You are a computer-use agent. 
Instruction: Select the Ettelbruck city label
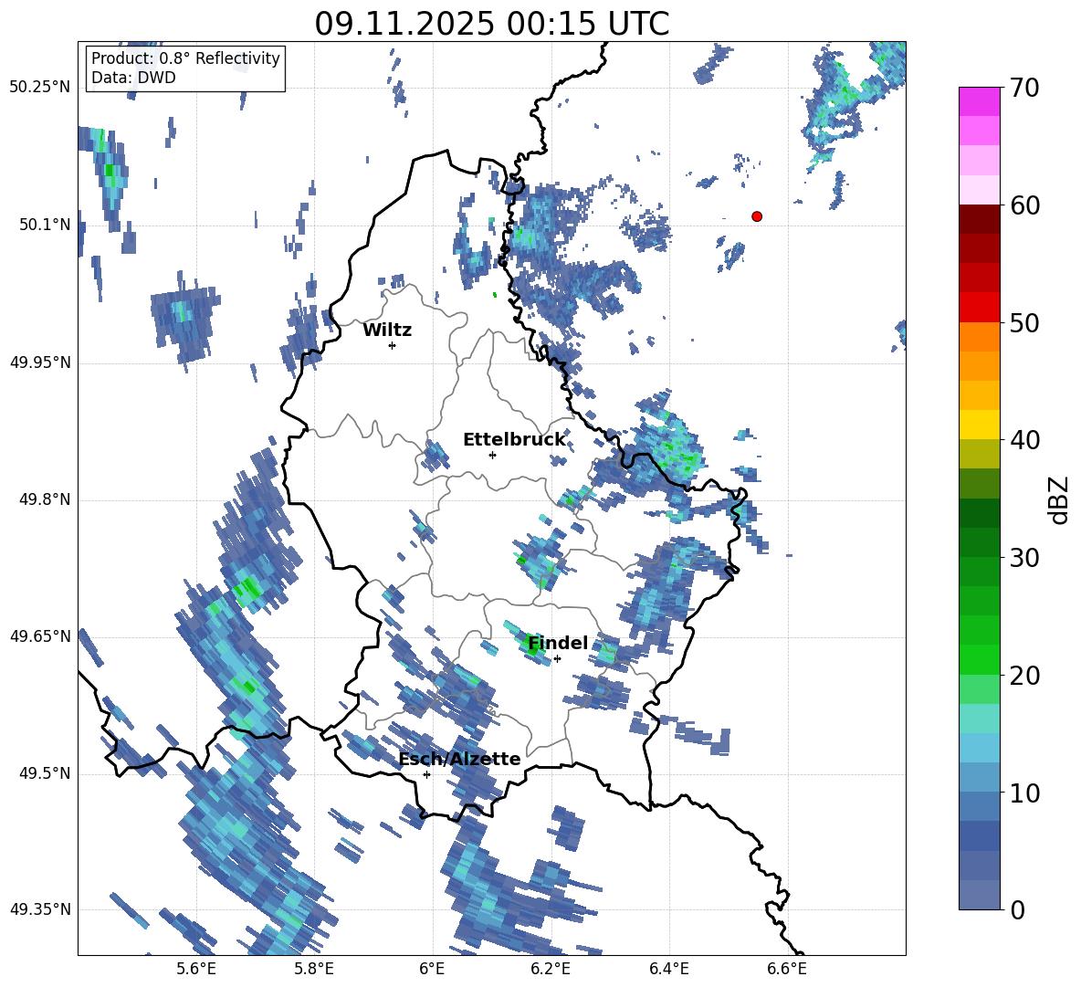[x=514, y=440]
